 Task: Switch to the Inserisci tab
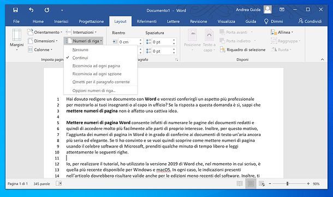coord(61,21)
